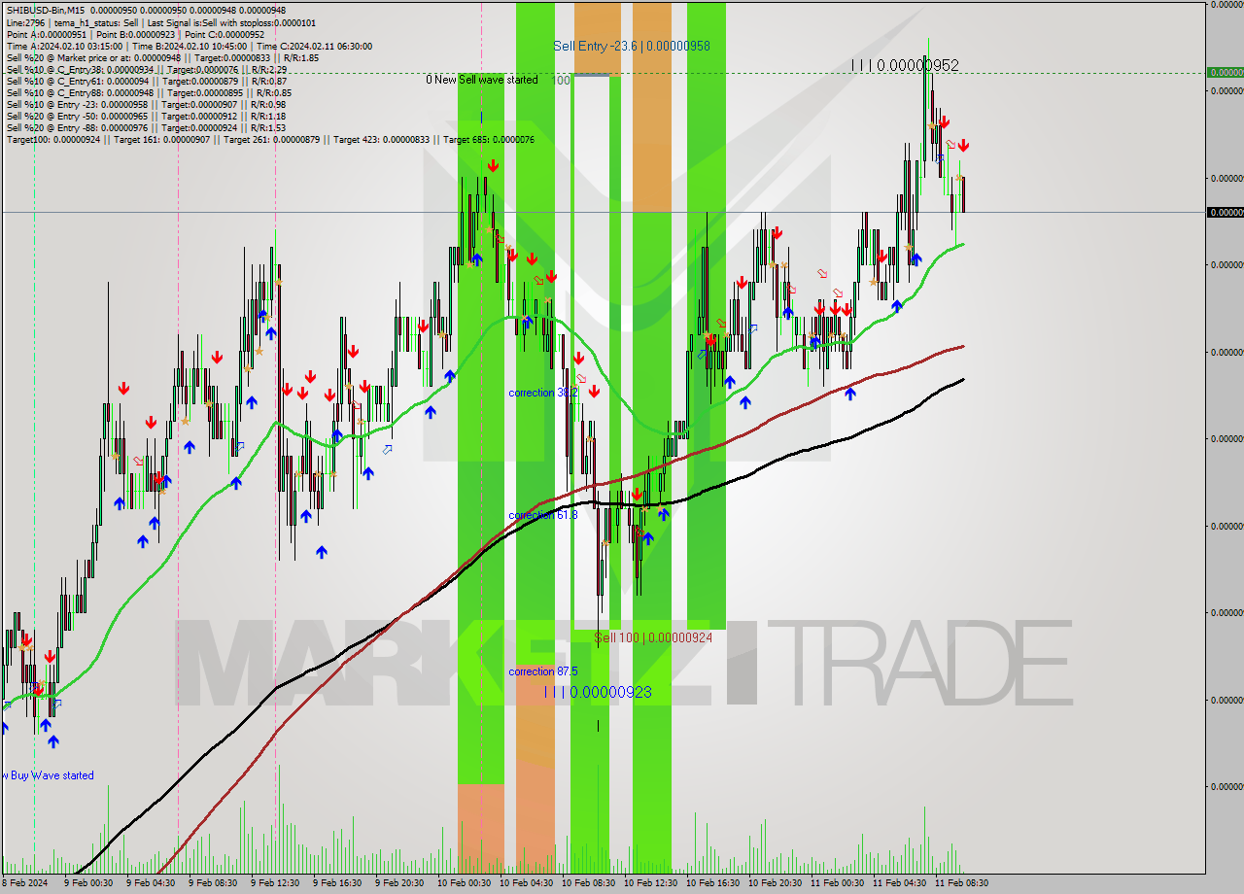
Task: Click the '8 Feb 2024' time axis label
Action: (x=25, y=883)
